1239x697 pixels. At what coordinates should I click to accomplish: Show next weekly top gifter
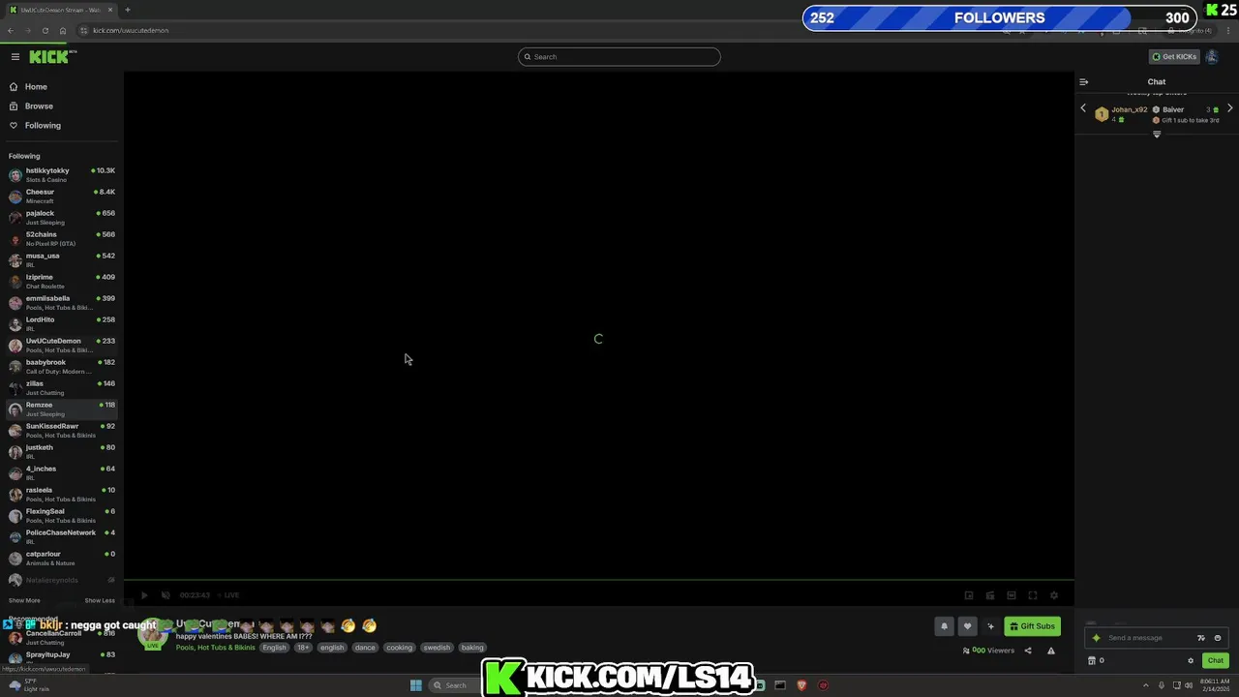point(1230,108)
